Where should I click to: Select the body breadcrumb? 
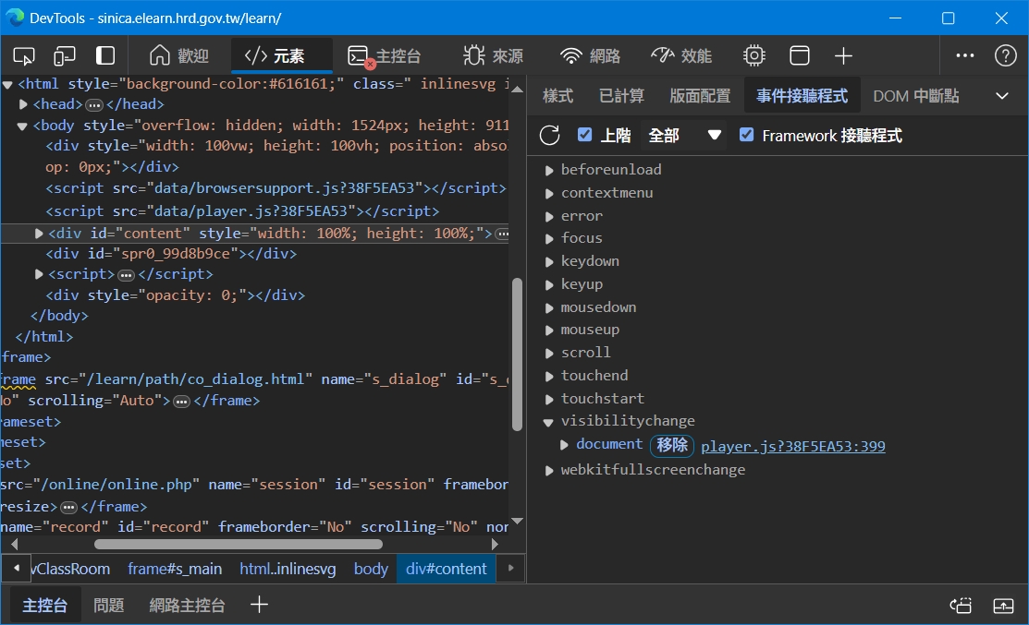[x=371, y=569]
